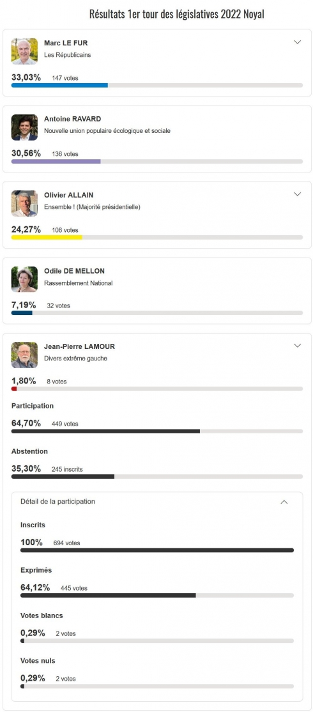The image size is (313, 712).
Task: Click the Participation 64,70% bar
Action: tap(157, 431)
